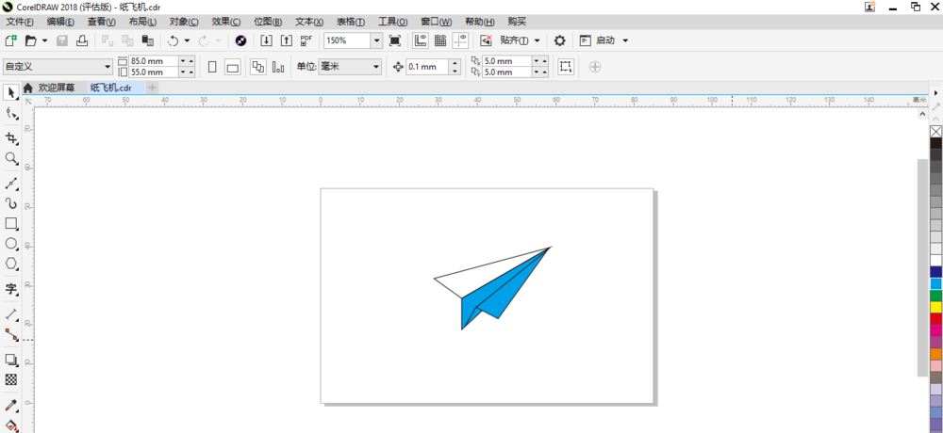Click the Export icon with up arrow

click(x=287, y=40)
